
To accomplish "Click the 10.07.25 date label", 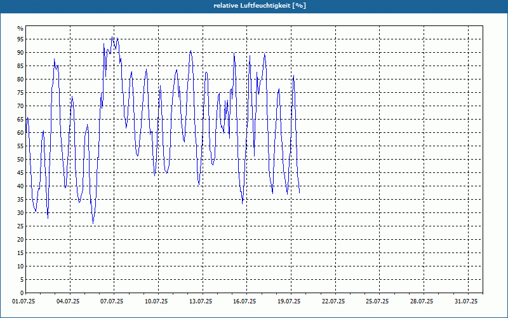I will 156,301.
